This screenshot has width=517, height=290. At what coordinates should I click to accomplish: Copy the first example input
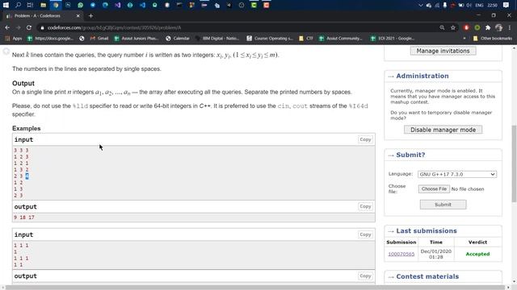point(365,139)
